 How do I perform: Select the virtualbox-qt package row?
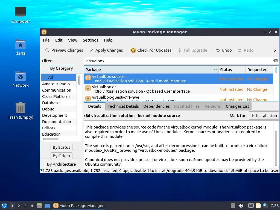[179, 89]
